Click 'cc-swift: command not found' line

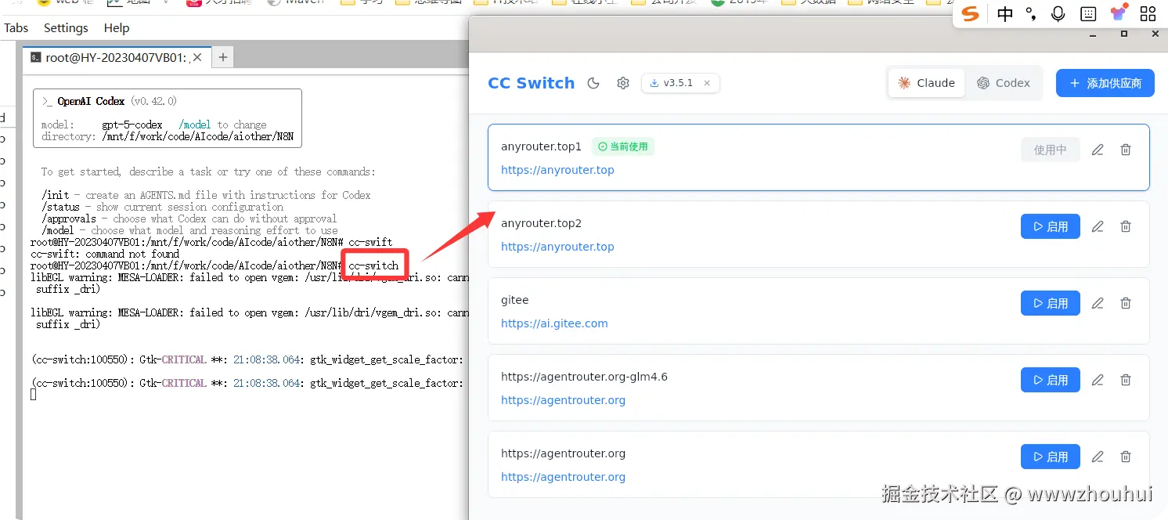105,254
